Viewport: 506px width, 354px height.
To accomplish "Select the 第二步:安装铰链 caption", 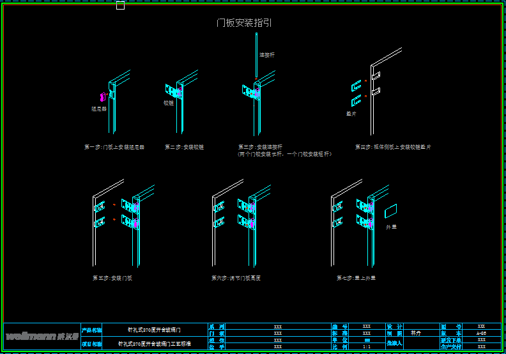I will tap(185, 147).
